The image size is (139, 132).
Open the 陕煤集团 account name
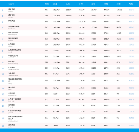coord(12,21)
